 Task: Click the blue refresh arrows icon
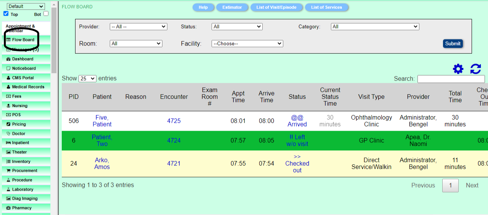(475, 69)
